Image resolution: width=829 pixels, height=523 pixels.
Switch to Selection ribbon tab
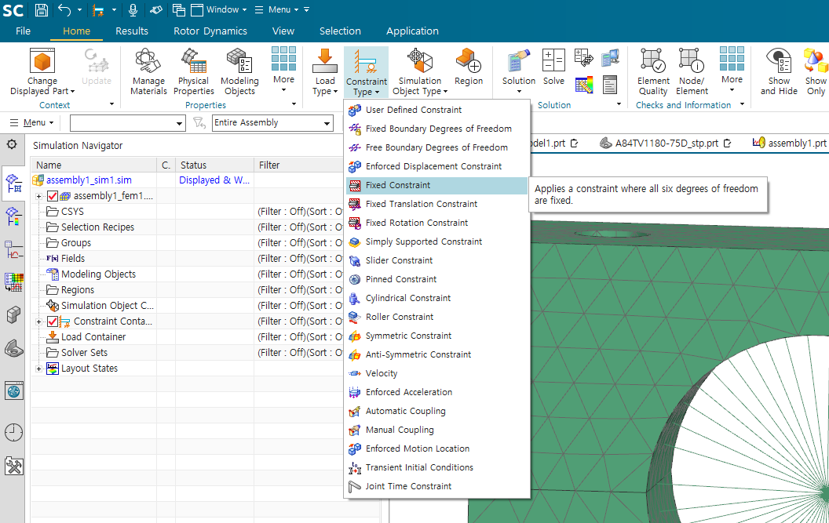tap(340, 31)
